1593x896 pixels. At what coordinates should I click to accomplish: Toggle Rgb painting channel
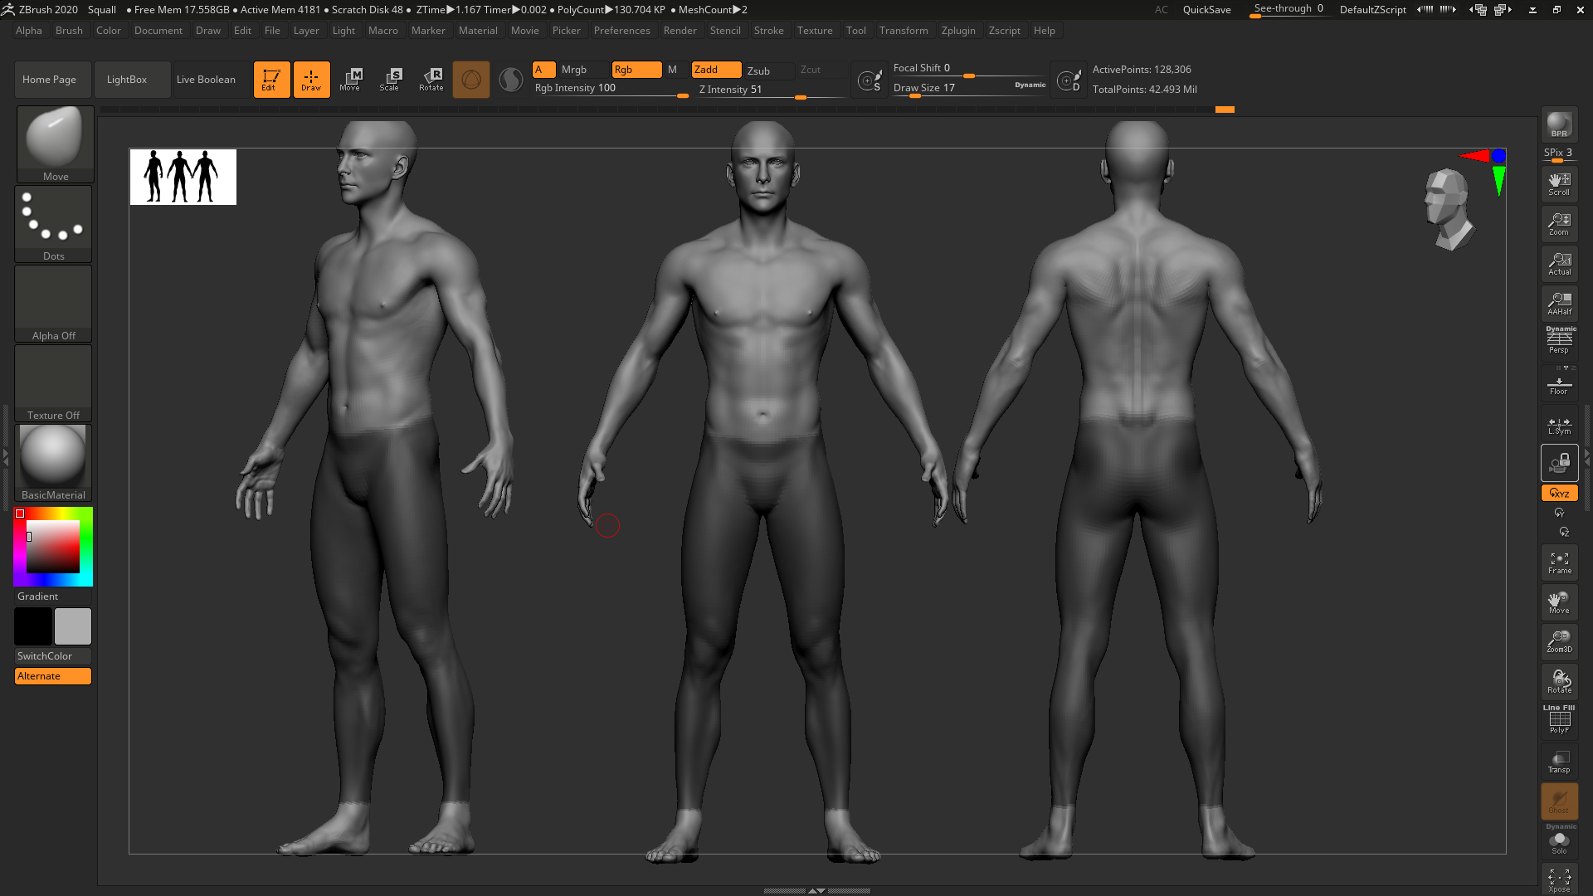636,70
